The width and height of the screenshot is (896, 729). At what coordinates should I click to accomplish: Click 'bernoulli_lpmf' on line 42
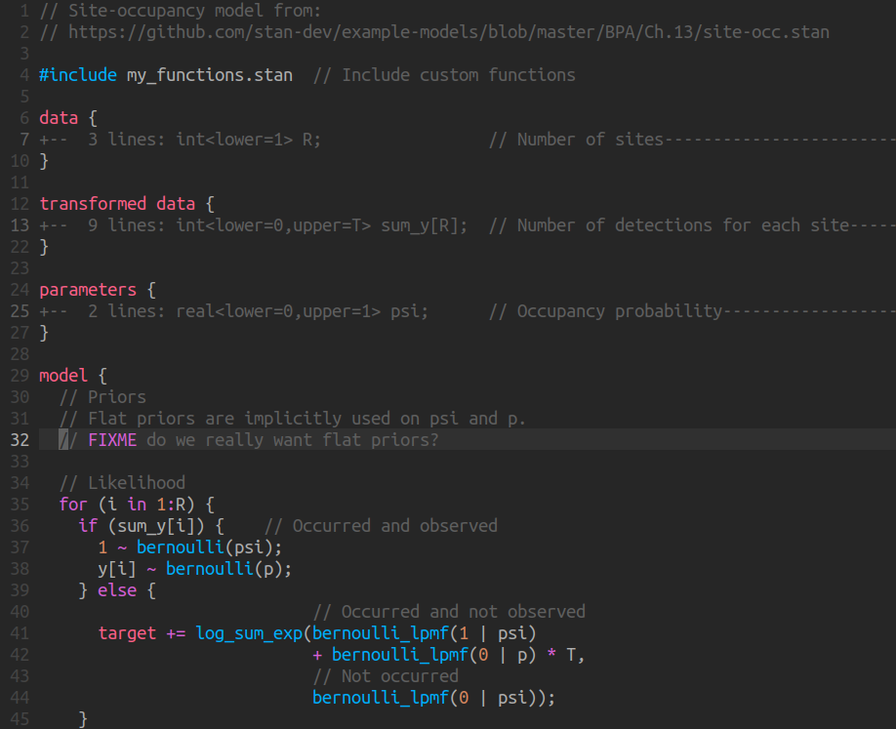tap(400, 655)
